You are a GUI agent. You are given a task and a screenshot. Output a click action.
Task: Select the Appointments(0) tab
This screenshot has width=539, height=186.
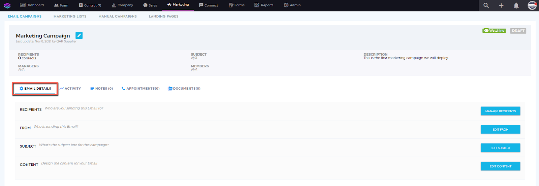pos(140,89)
